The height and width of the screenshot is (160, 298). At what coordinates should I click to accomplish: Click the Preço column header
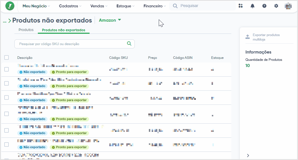(153, 58)
